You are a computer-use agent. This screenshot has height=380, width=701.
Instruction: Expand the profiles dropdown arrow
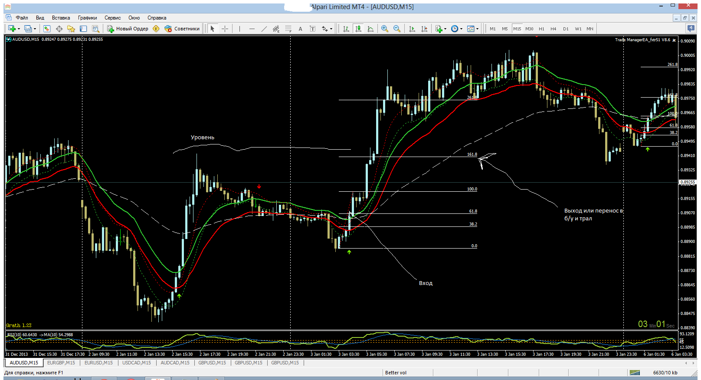pyautogui.click(x=35, y=29)
